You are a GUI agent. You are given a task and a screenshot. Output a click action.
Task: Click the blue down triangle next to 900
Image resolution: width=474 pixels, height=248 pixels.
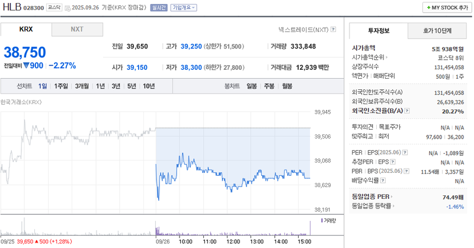[x=26, y=65]
